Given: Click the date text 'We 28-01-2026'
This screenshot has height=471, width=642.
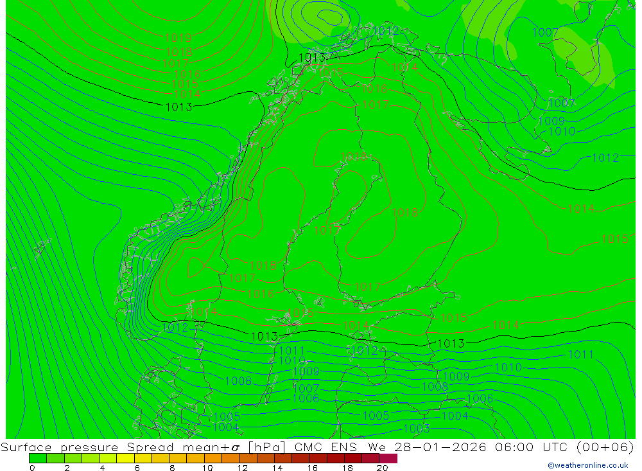Looking at the screenshot, I should (427, 447).
